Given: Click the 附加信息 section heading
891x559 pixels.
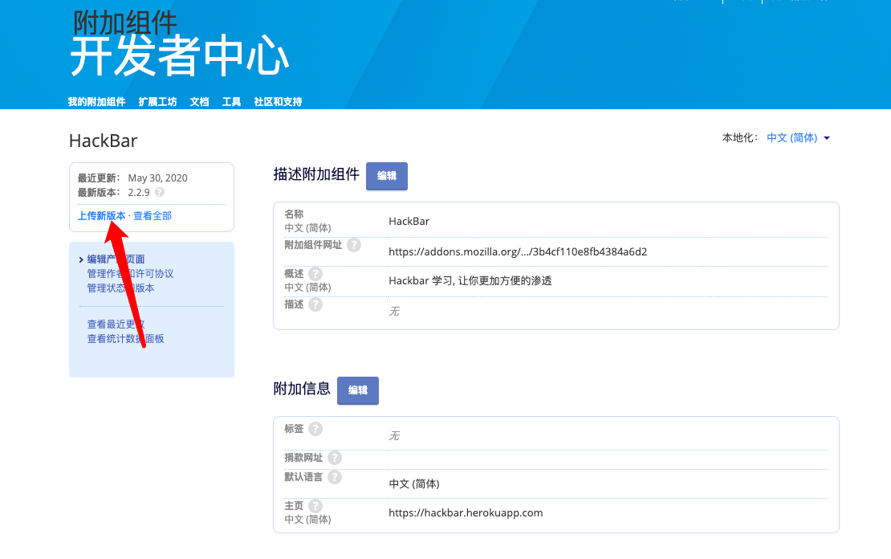Looking at the screenshot, I should click(x=302, y=389).
